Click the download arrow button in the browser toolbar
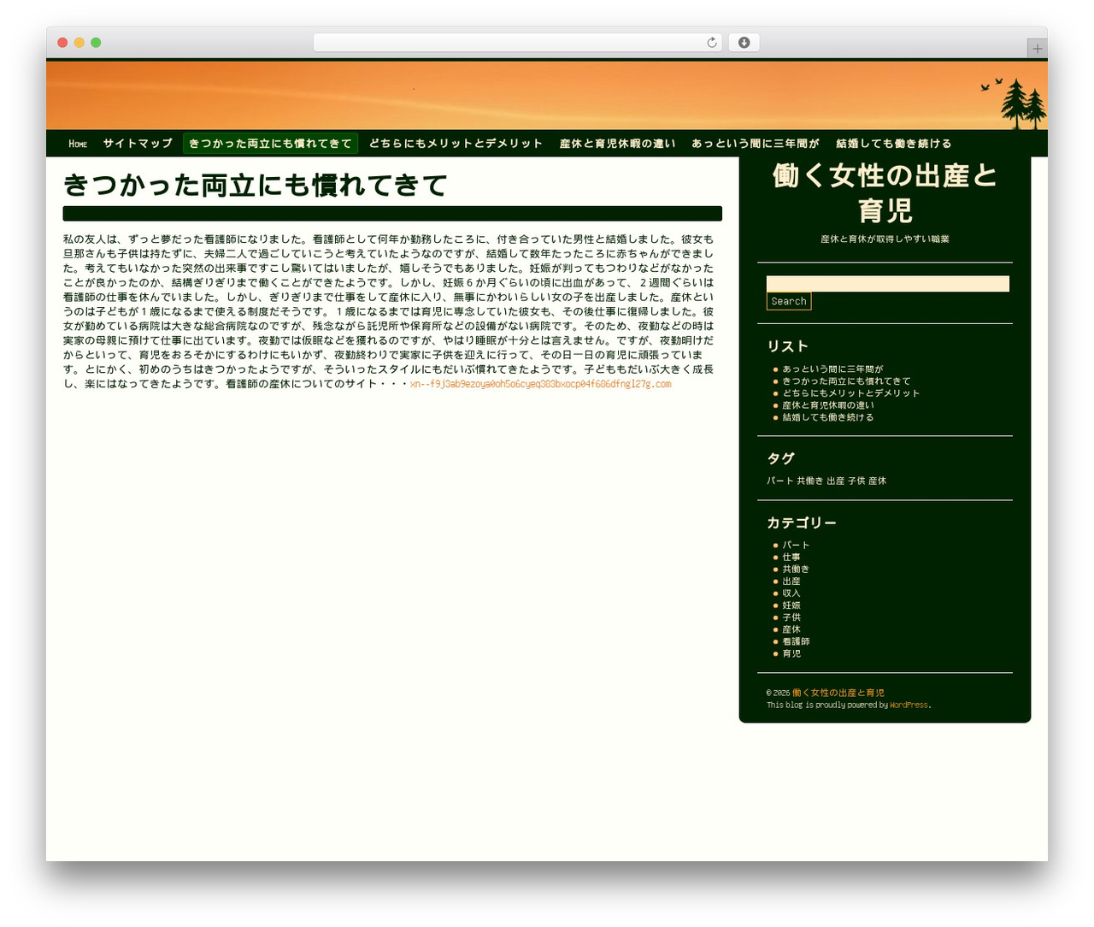The width and height of the screenshot is (1094, 927). click(744, 43)
